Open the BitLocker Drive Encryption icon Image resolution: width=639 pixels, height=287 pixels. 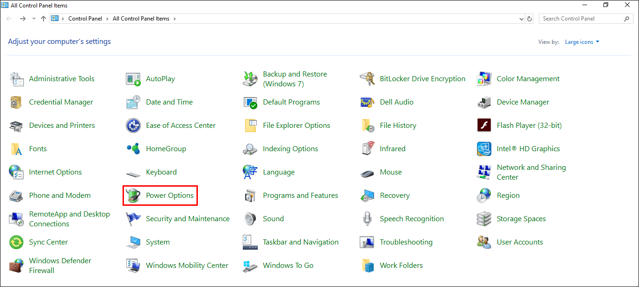[367, 79]
